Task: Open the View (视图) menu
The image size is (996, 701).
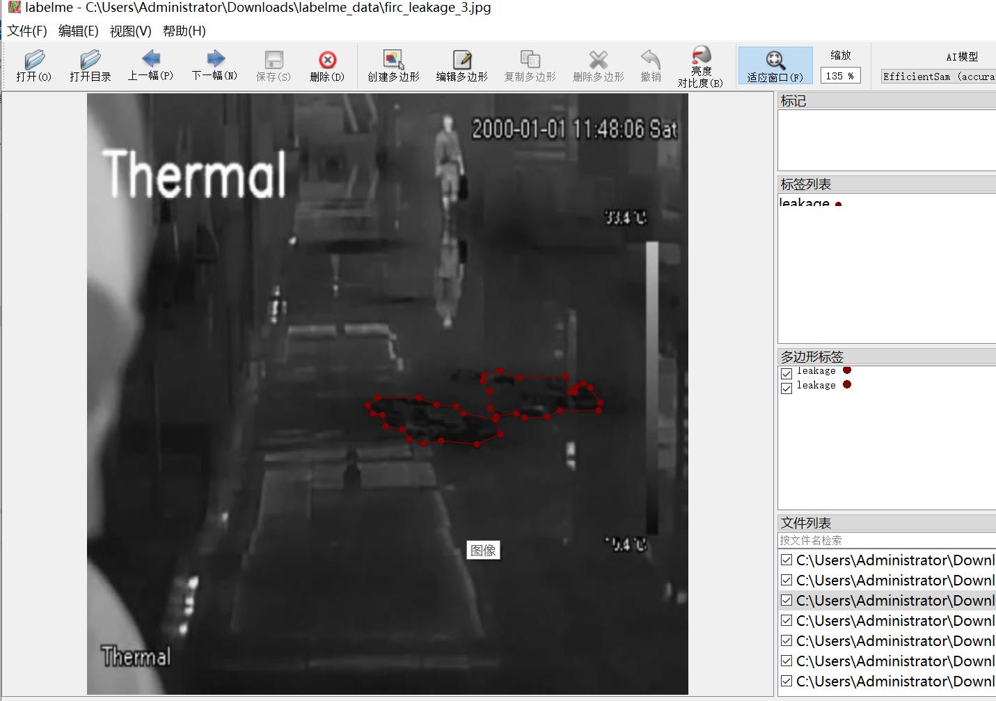Action: point(130,31)
